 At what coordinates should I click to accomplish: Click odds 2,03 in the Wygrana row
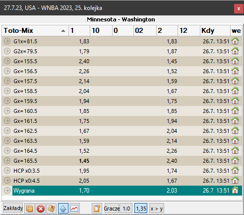click(172, 191)
